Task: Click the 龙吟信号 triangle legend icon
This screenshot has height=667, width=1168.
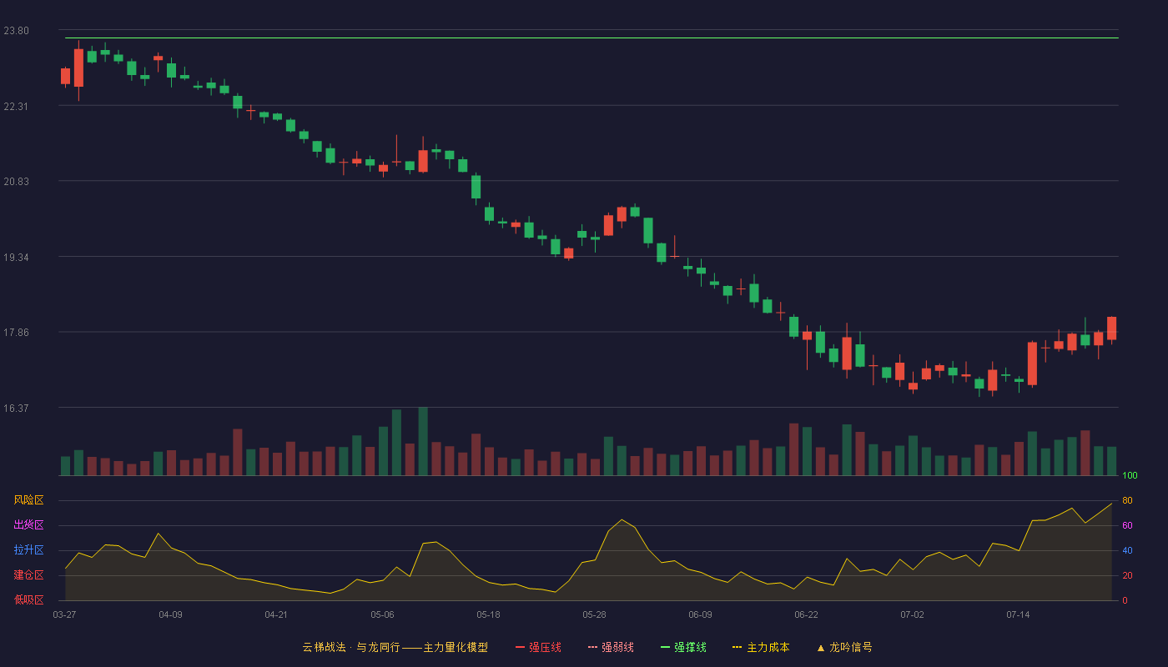Action: tap(820, 647)
